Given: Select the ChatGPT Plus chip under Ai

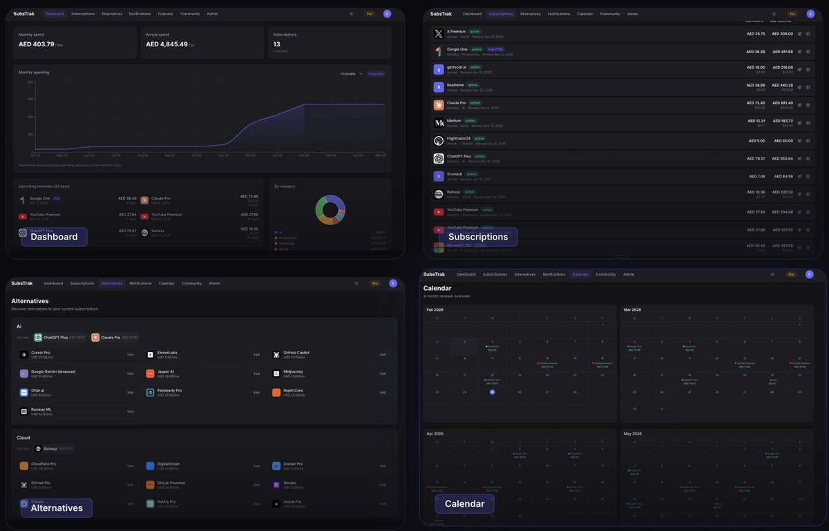Looking at the screenshot, I should (59, 338).
